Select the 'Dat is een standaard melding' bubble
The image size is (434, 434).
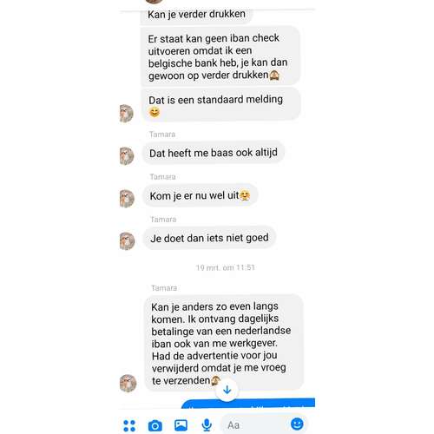pos(221,104)
